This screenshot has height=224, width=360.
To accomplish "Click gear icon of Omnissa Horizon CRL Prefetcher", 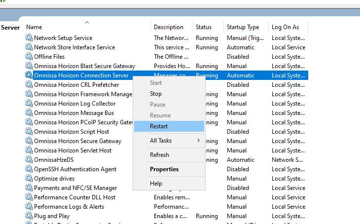I will click(29, 84).
